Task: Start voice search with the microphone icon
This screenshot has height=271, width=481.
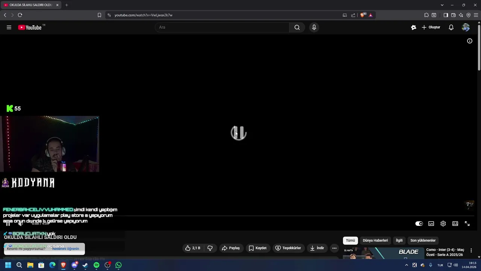Action: tap(314, 27)
